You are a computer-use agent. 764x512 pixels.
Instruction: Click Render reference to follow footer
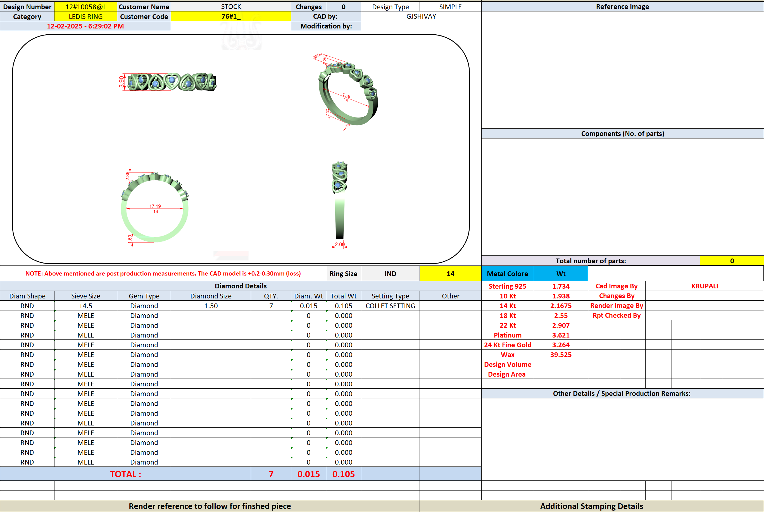(210, 506)
